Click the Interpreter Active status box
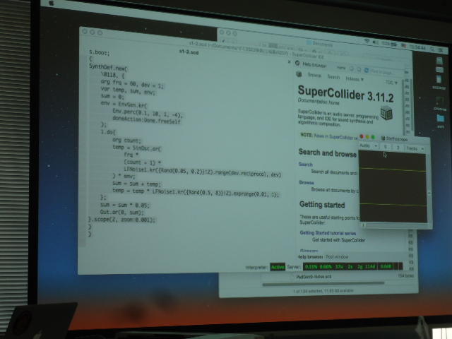The width and height of the screenshot is (452, 339). point(278,267)
